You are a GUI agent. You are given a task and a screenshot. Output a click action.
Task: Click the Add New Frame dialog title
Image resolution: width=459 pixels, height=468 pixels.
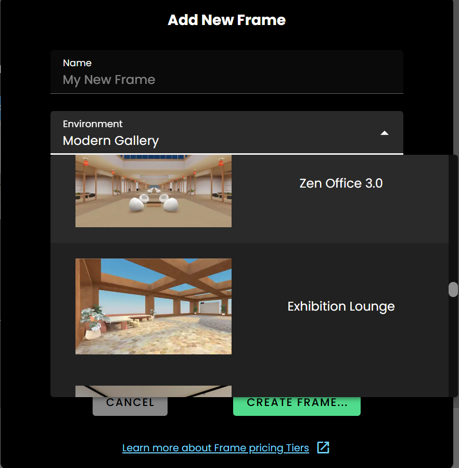click(x=226, y=20)
